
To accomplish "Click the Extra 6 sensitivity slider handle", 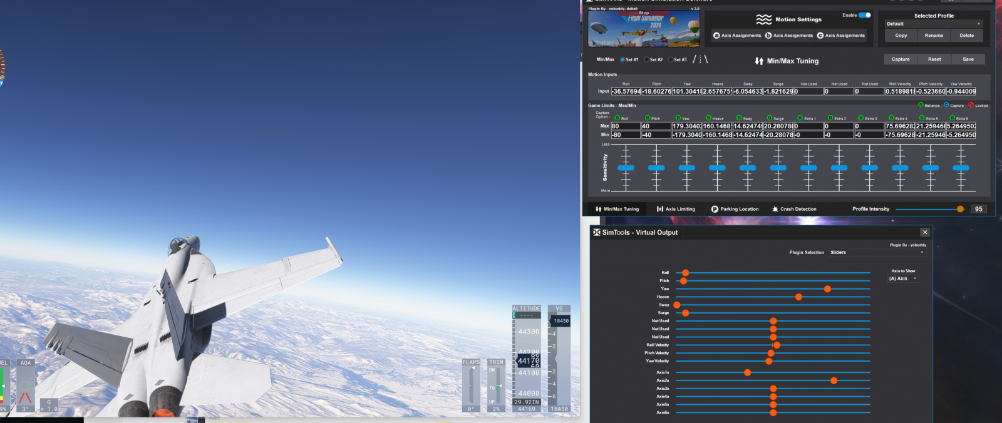I will click(x=961, y=168).
